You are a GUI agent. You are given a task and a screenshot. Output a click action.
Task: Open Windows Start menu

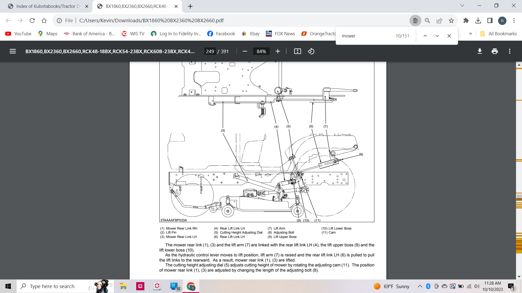click(8, 286)
